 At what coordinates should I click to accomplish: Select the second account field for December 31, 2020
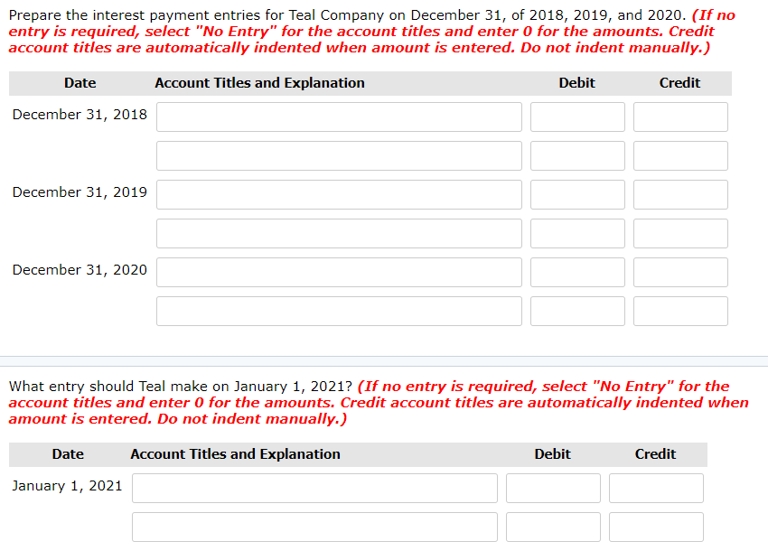click(x=339, y=310)
